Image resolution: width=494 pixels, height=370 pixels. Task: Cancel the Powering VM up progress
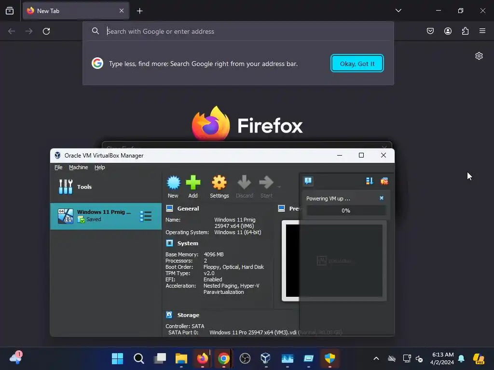(x=382, y=198)
